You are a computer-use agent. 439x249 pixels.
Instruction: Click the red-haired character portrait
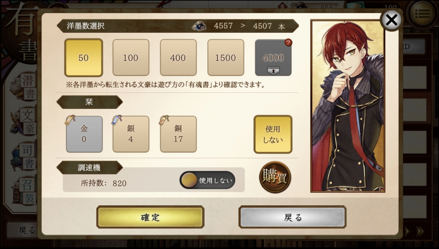pos(347,106)
